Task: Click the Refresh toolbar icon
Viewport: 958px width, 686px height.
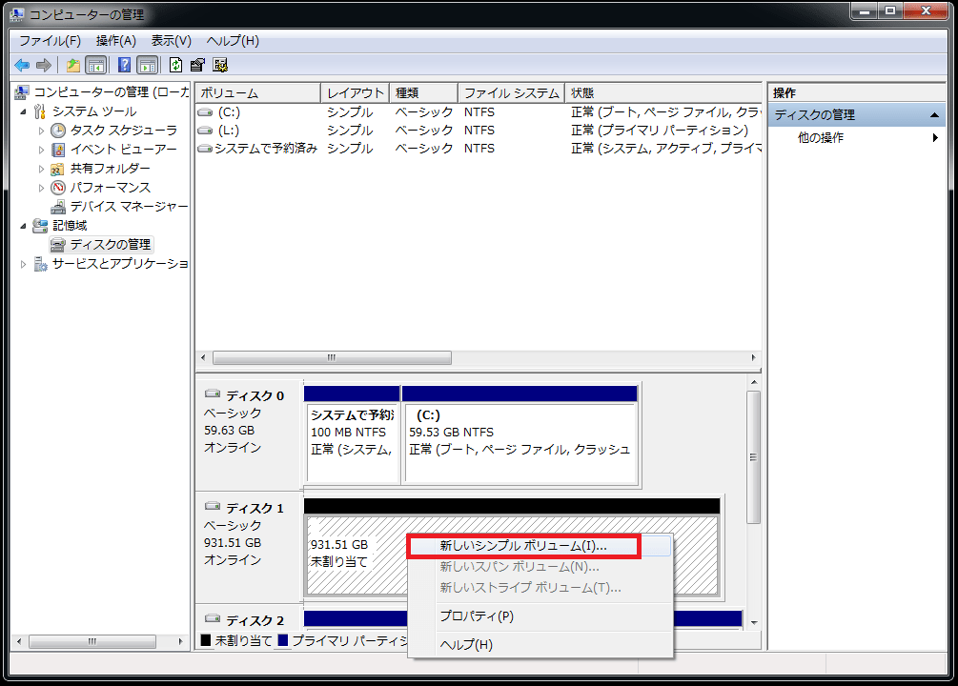Action: point(176,65)
